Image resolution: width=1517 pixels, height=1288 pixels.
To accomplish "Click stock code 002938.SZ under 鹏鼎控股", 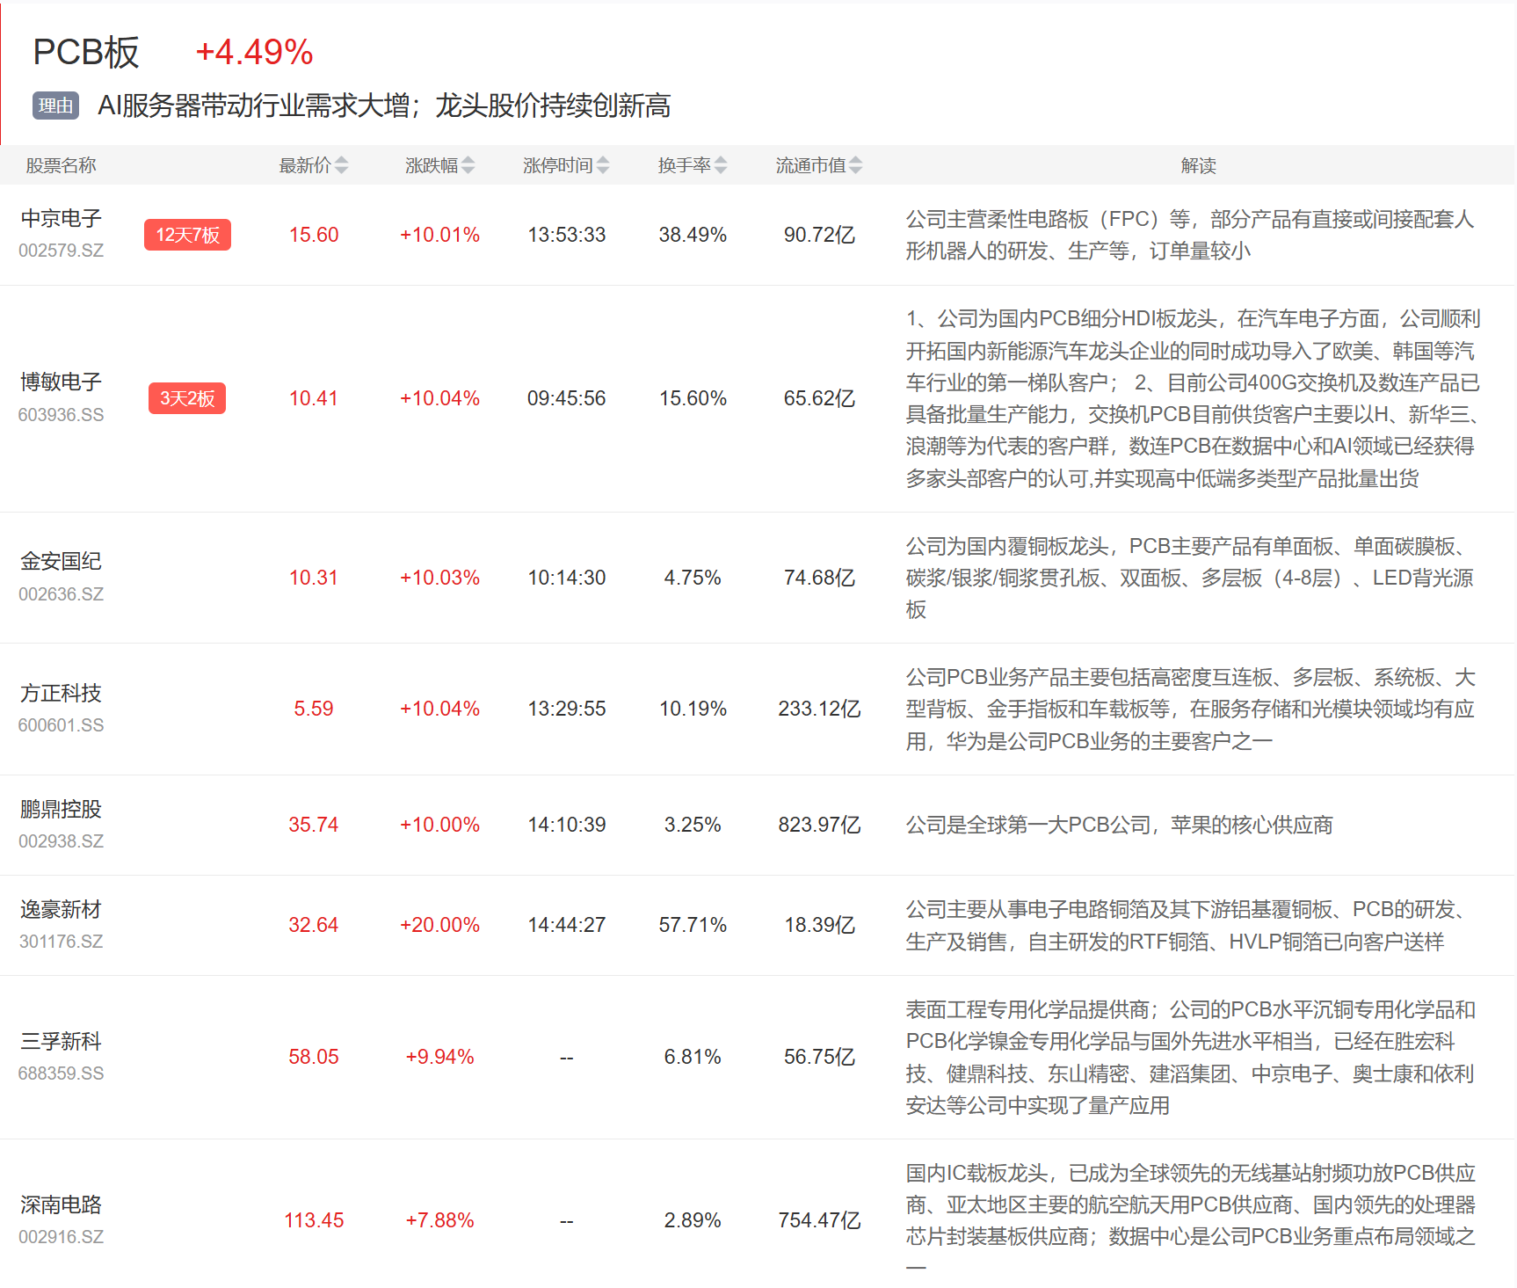I will (62, 841).
